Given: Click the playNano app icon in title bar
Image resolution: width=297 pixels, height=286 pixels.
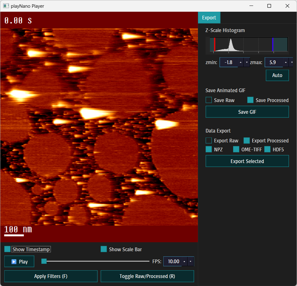Looking at the screenshot, I should tap(6, 6).
